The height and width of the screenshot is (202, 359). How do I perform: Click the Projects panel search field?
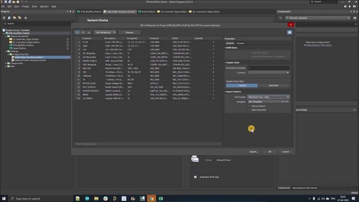coord(36,24)
